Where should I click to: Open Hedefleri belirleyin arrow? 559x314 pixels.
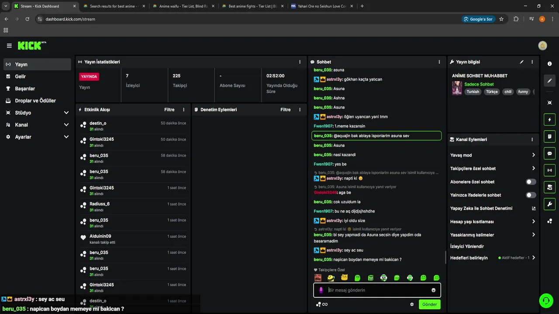533,258
